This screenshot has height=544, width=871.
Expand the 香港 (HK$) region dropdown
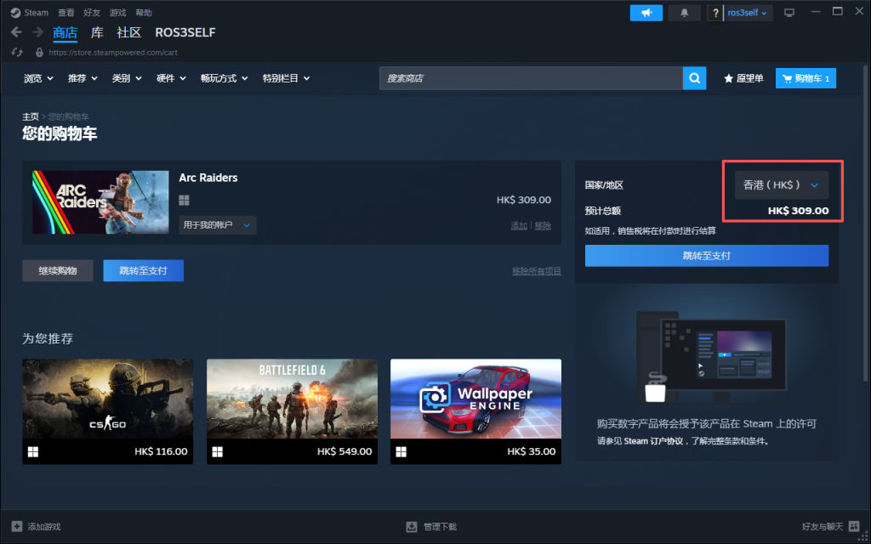click(781, 184)
